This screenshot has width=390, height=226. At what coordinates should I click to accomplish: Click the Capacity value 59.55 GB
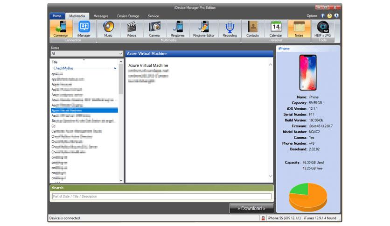315,103
